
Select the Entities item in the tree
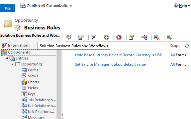22,58
